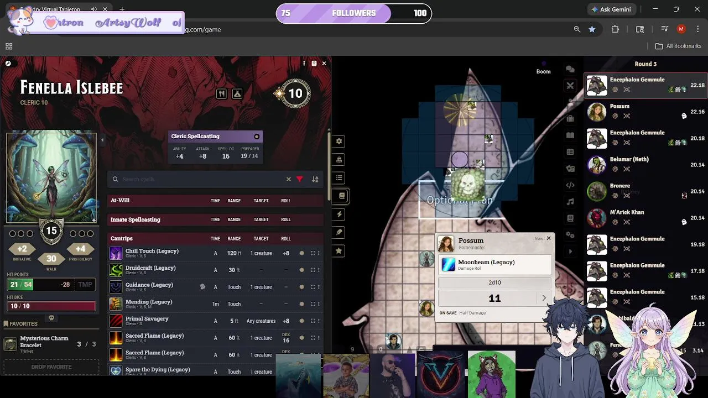Collapse the sheet sidebar arrow by portrait
Viewport: 708px width, 398px height.
[x=102, y=140]
